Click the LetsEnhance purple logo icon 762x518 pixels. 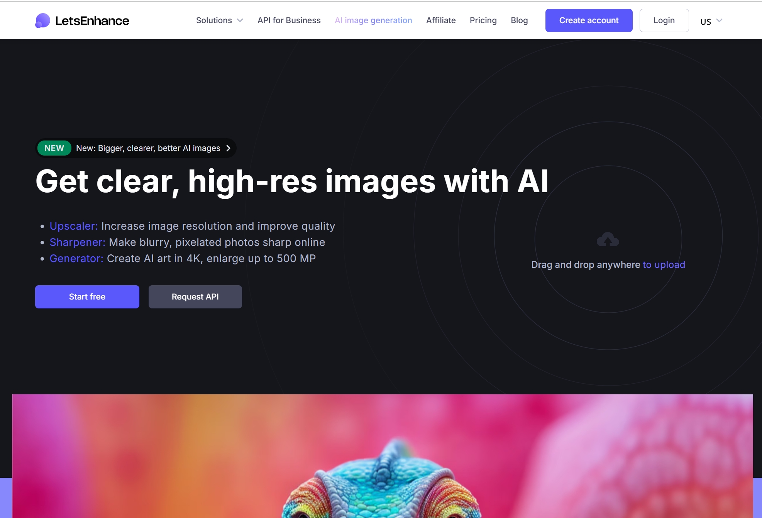pos(43,20)
